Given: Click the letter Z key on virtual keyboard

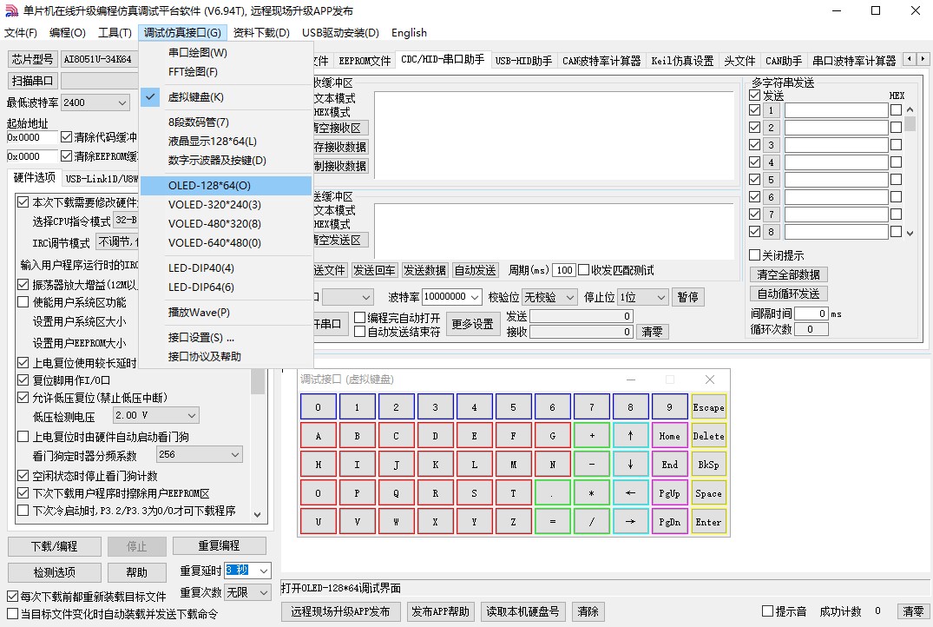Looking at the screenshot, I should (513, 522).
